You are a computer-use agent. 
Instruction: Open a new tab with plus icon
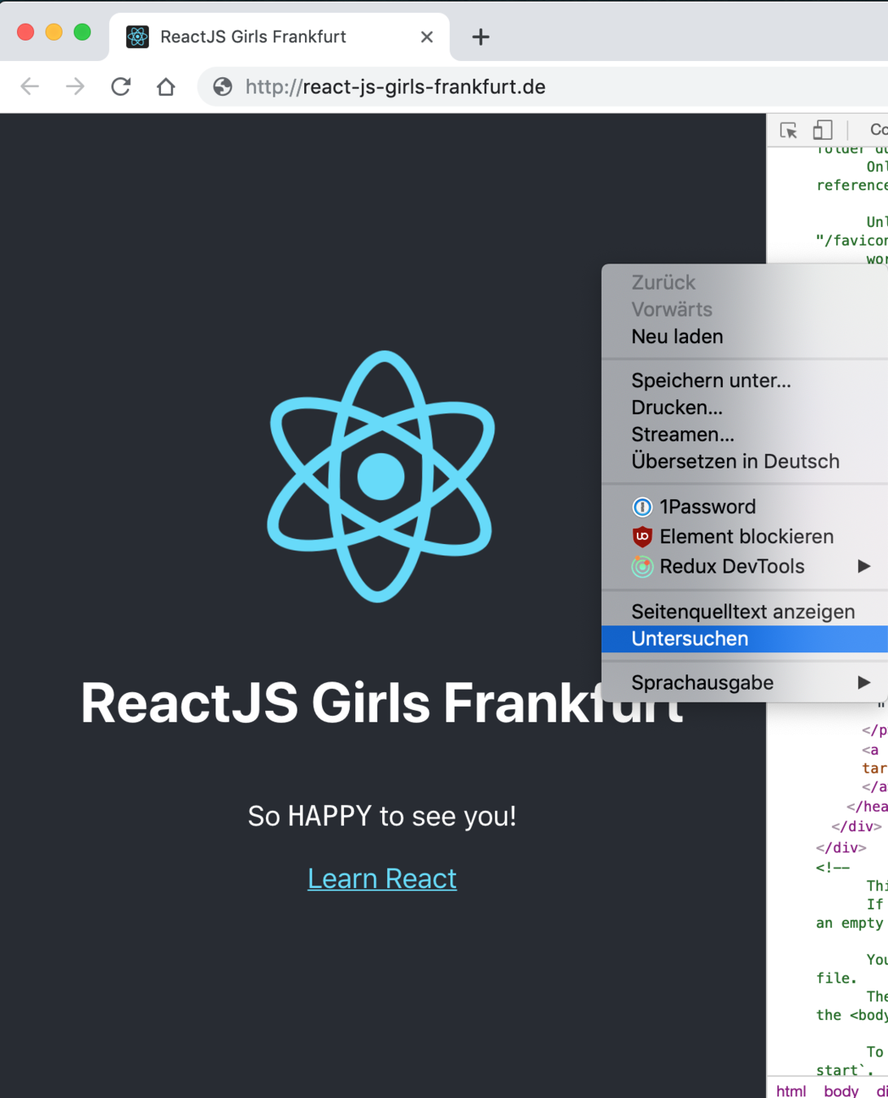coord(481,37)
